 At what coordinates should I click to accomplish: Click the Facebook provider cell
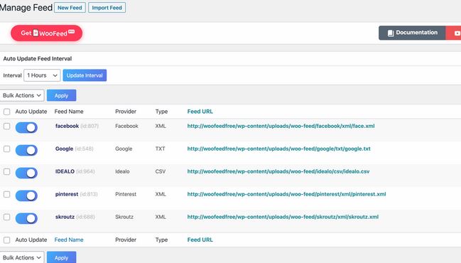click(x=126, y=126)
